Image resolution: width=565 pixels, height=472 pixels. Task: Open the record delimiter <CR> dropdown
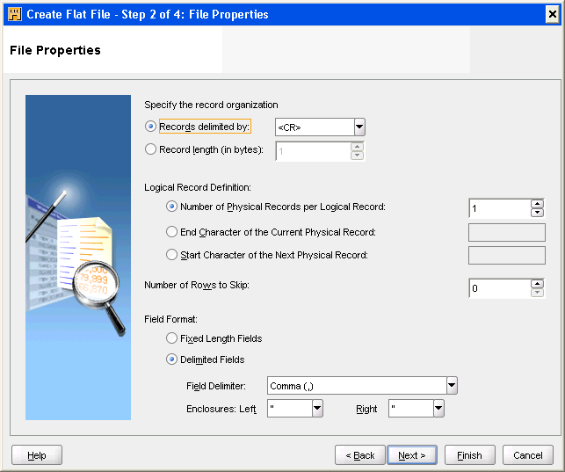pos(359,127)
